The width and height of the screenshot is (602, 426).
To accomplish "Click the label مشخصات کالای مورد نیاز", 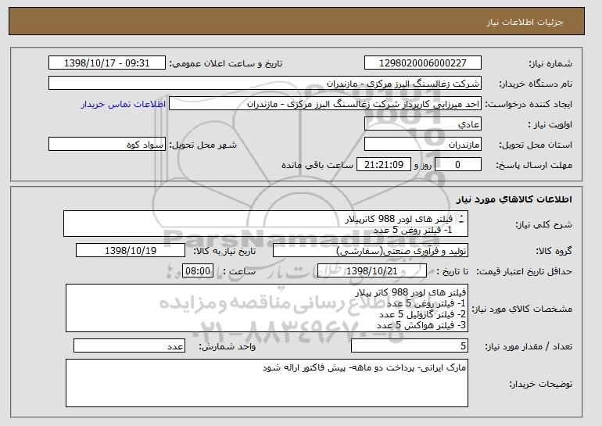I will coord(521,309).
